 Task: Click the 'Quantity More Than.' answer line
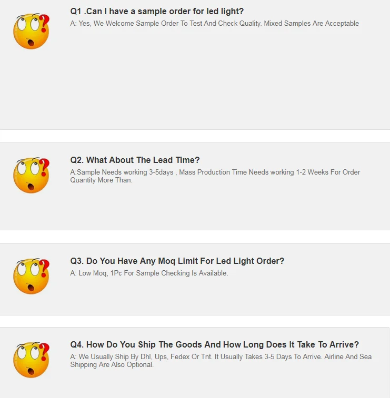tap(101, 180)
